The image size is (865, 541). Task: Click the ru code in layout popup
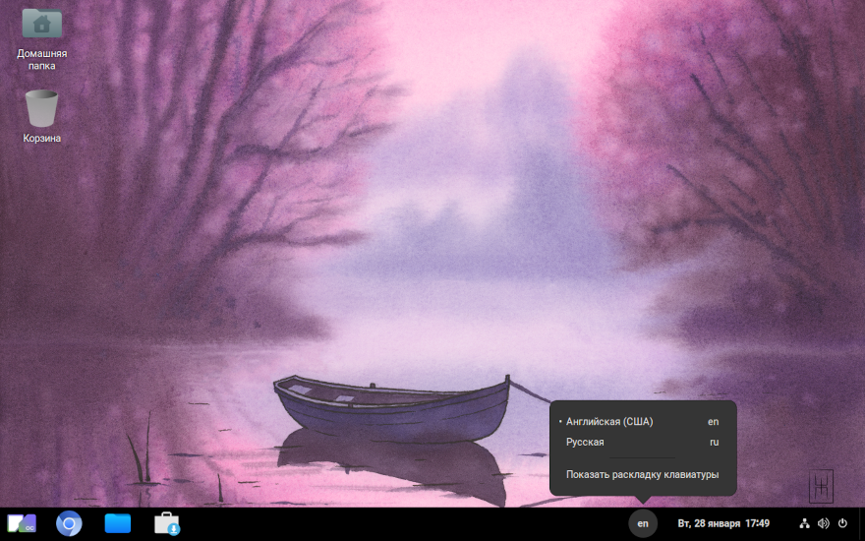click(715, 443)
